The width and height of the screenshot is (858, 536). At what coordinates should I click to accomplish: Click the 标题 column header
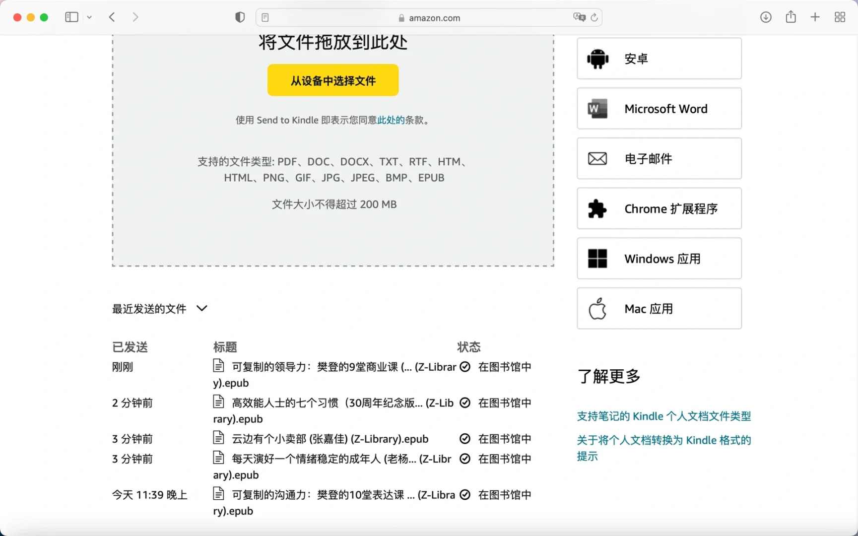click(225, 347)
